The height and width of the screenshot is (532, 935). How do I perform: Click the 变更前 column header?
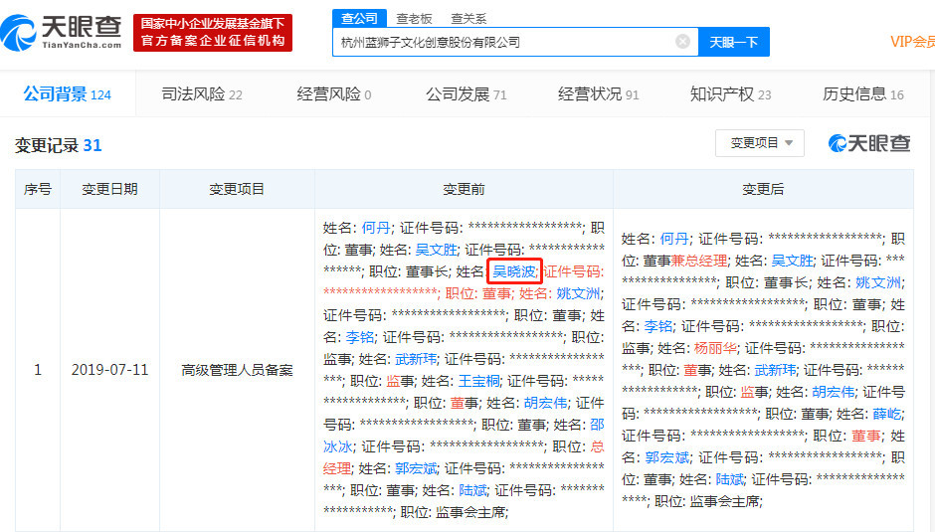464,189
